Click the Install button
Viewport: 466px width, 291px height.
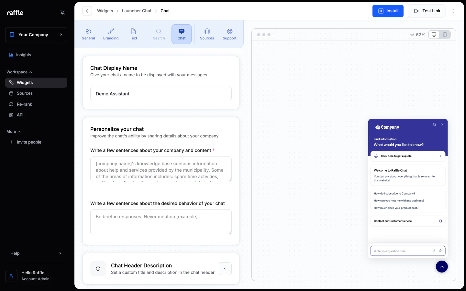click(x=388, y=11)
